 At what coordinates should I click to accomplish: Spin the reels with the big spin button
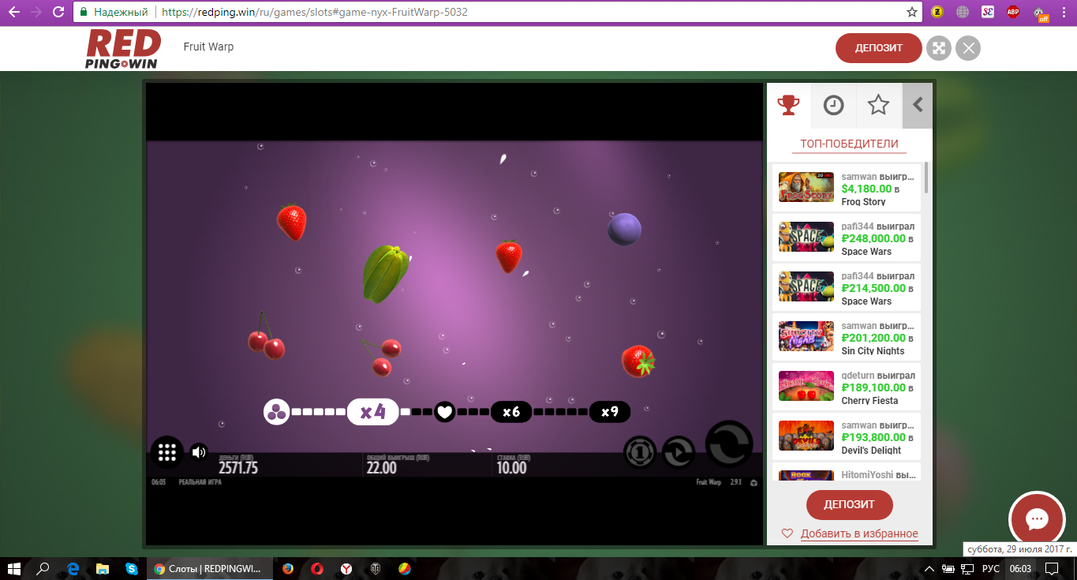(728, 445)
